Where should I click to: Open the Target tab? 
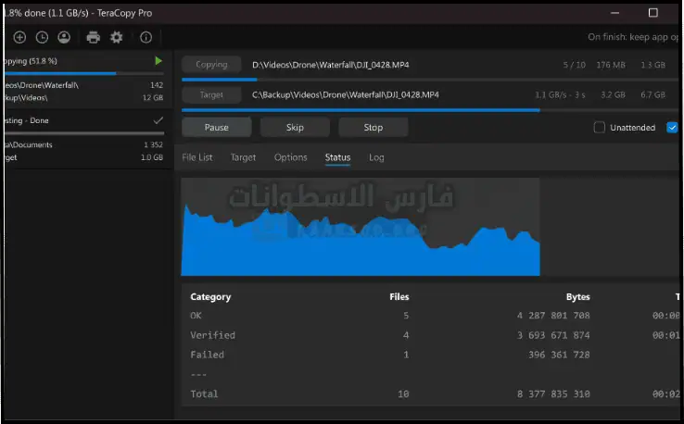243,157
